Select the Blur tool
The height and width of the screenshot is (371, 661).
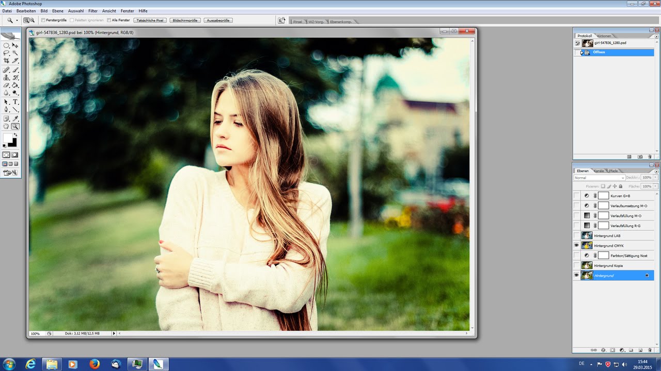tap(6, 93)
